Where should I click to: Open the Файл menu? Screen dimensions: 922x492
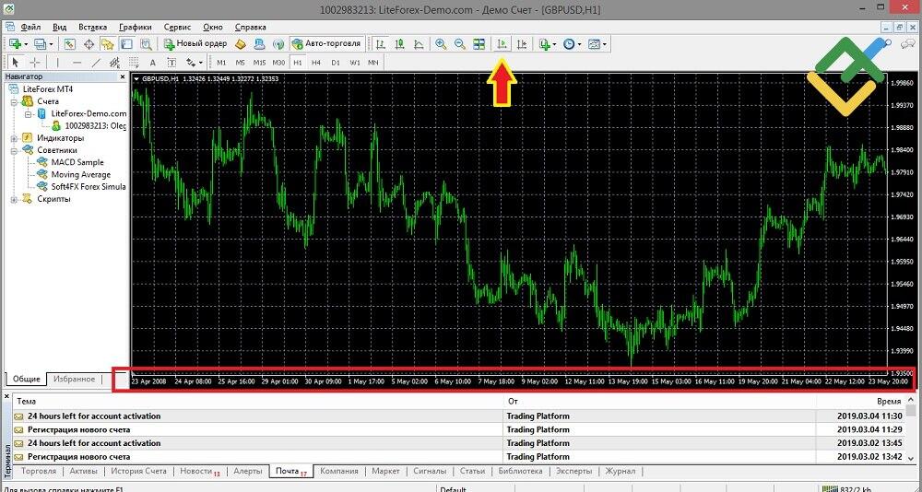30,27
